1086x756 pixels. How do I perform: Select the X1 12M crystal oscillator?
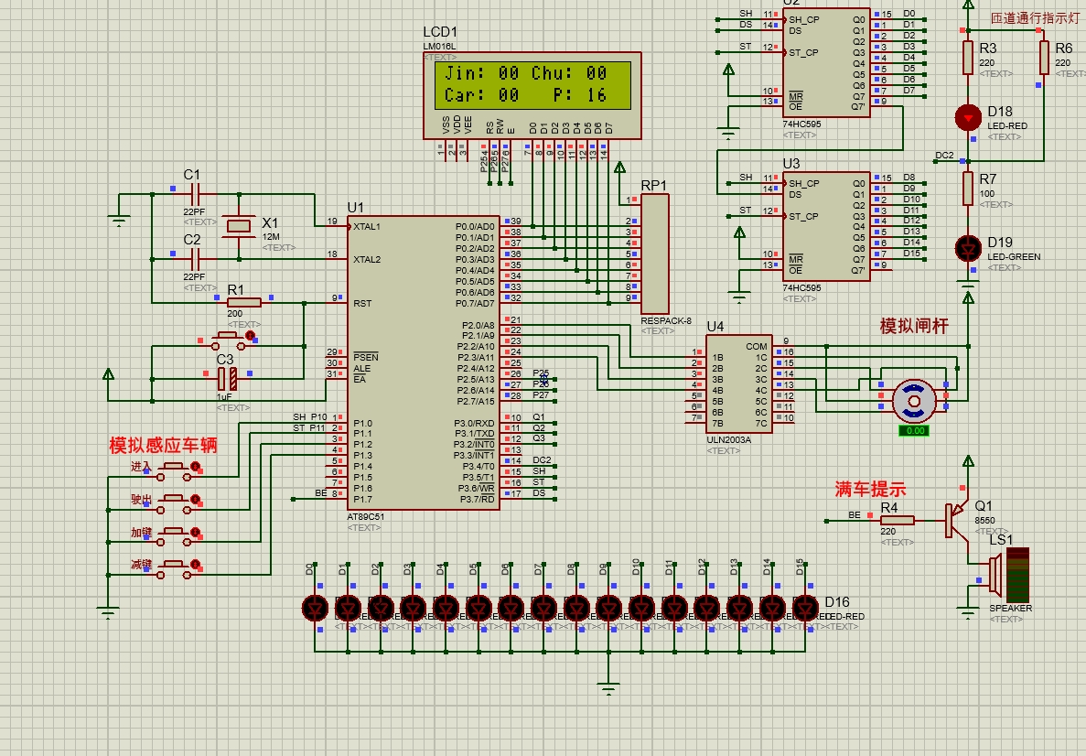[239, 226]
